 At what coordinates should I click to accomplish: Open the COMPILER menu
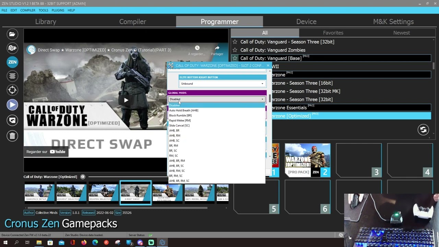point(28,10)
